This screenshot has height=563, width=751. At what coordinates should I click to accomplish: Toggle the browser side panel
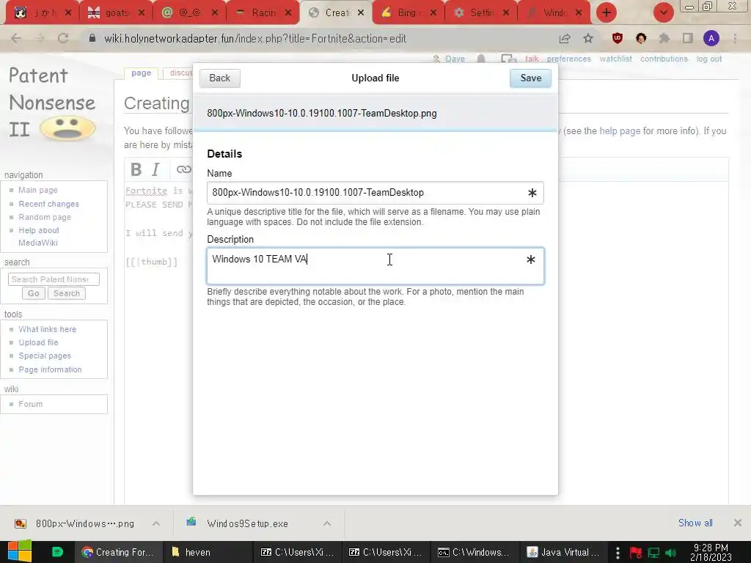[688, 38]
